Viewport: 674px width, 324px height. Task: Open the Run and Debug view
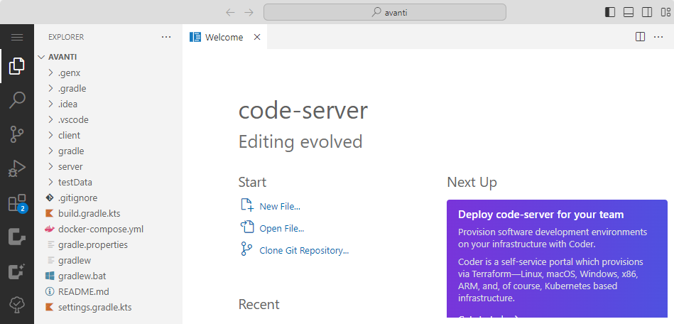tap(17, 168)
